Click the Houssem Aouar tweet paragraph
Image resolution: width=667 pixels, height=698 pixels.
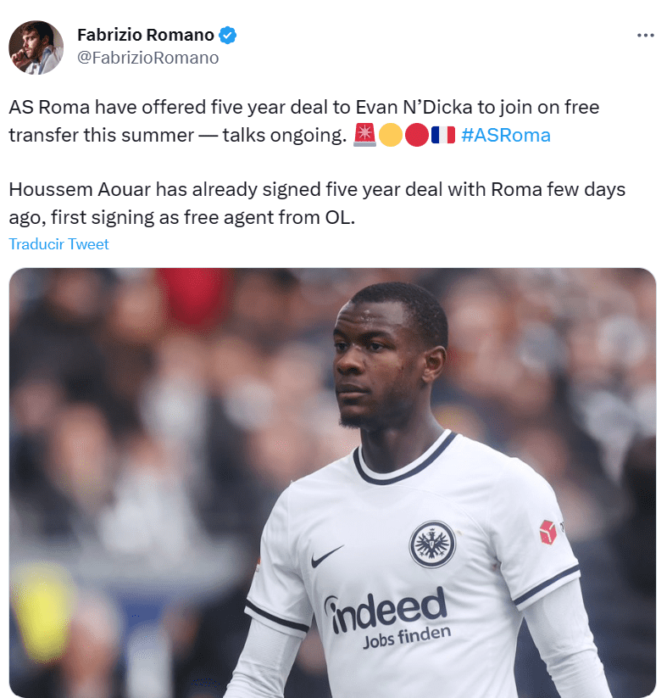[x=317, y=204]
